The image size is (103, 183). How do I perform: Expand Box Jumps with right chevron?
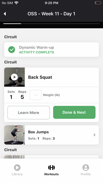[x=95, y=135]
